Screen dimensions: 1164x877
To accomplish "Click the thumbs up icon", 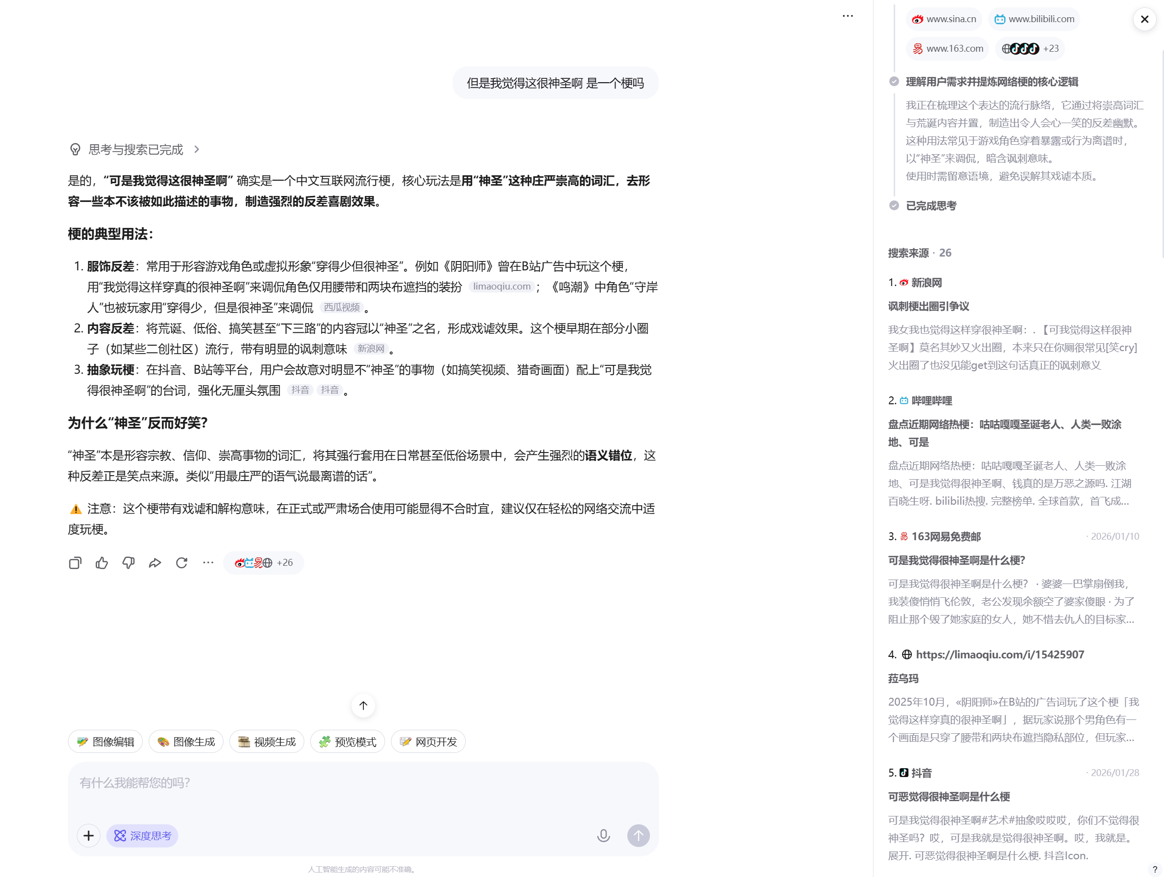I will pyautogui.click(x=101, y=563).
